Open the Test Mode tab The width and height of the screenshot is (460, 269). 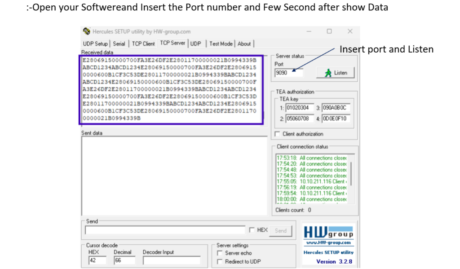coord(221,44)
